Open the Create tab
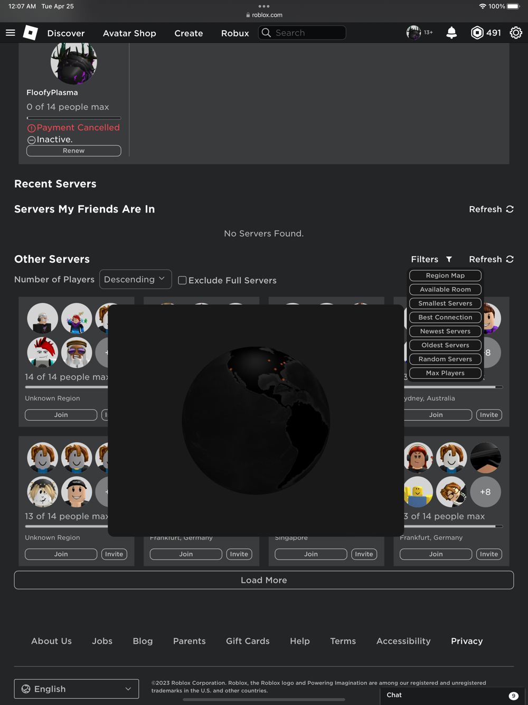Screen dimensions: 528x705 (188, 33)
